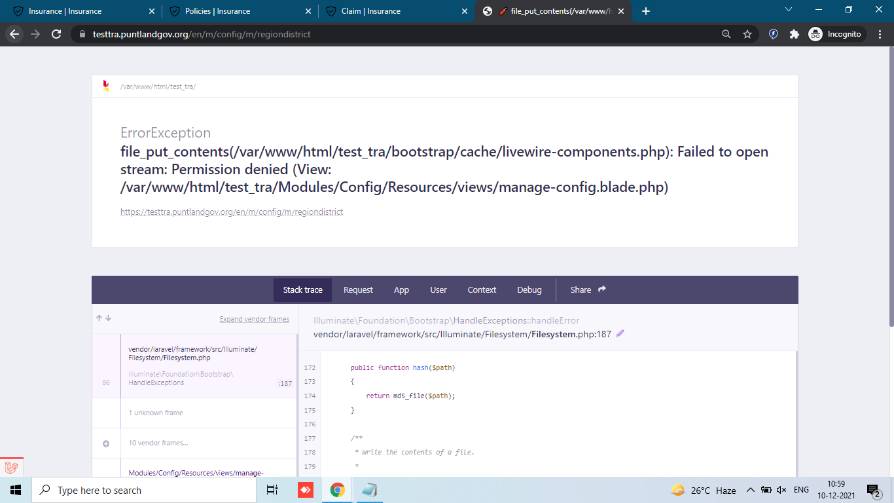Open the Context tab
The height and width of the screenshot is (503, 894).
coord(482,290)
